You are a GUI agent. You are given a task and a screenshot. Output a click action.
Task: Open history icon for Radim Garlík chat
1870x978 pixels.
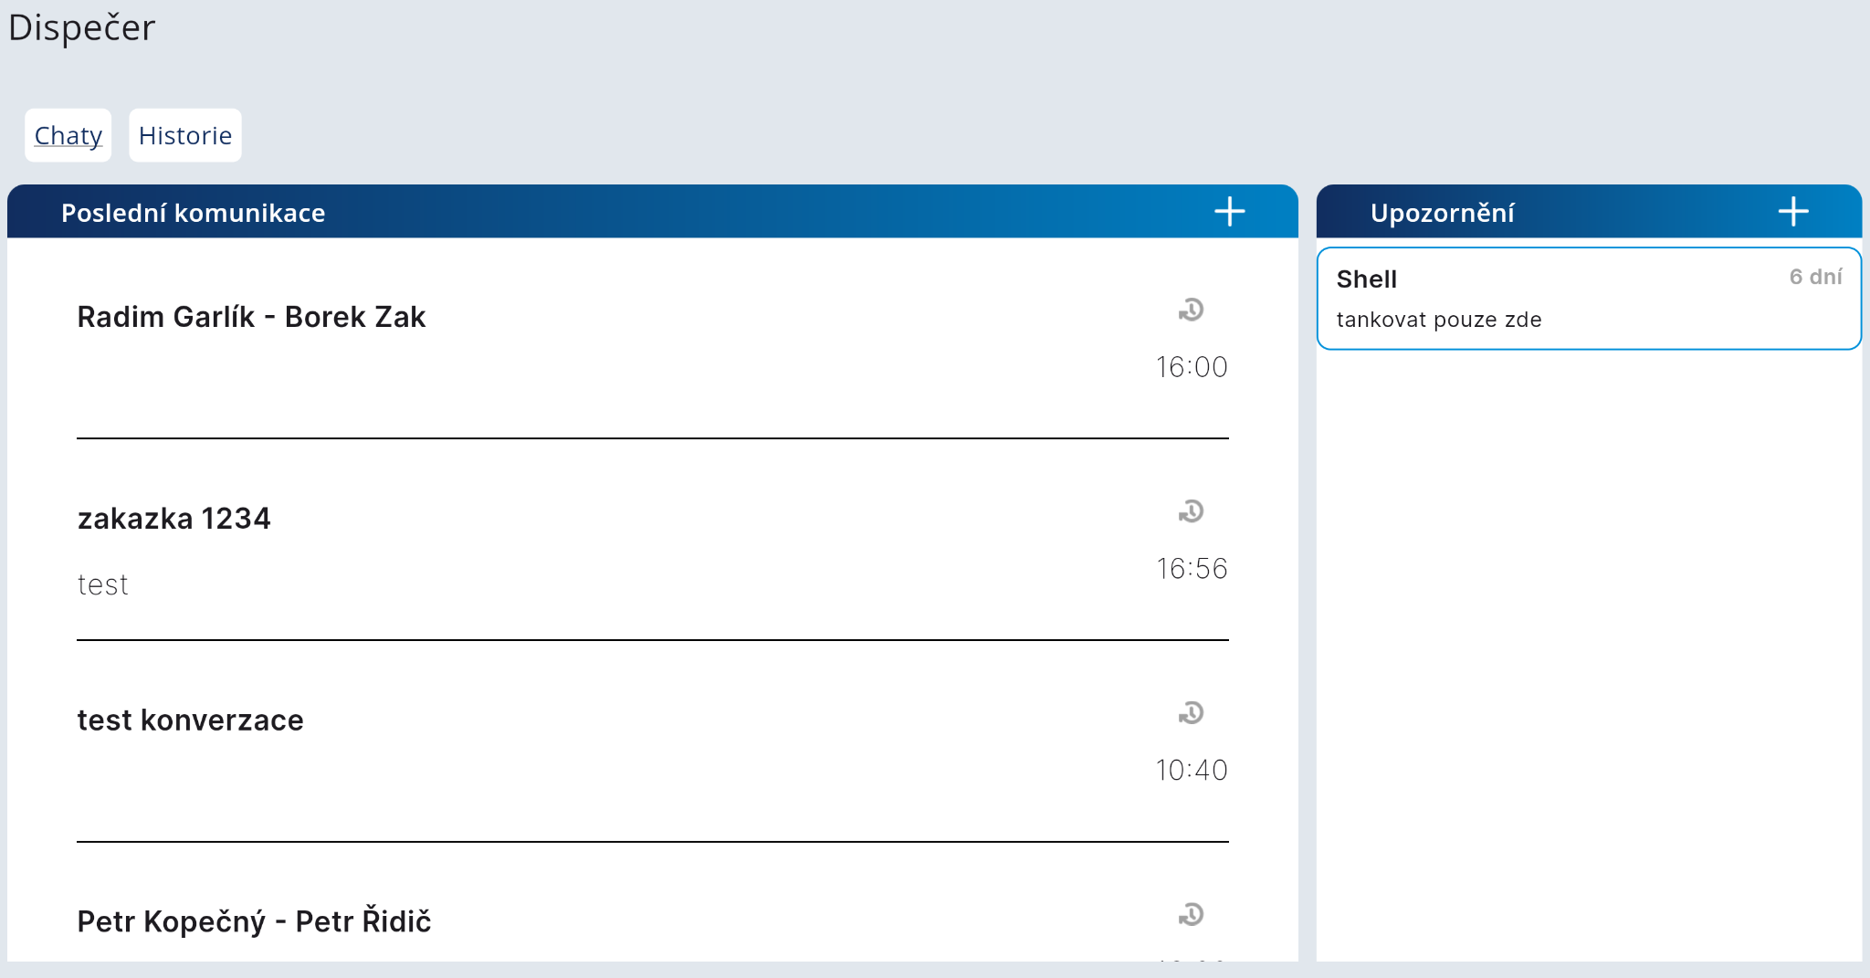(1191, 310)
